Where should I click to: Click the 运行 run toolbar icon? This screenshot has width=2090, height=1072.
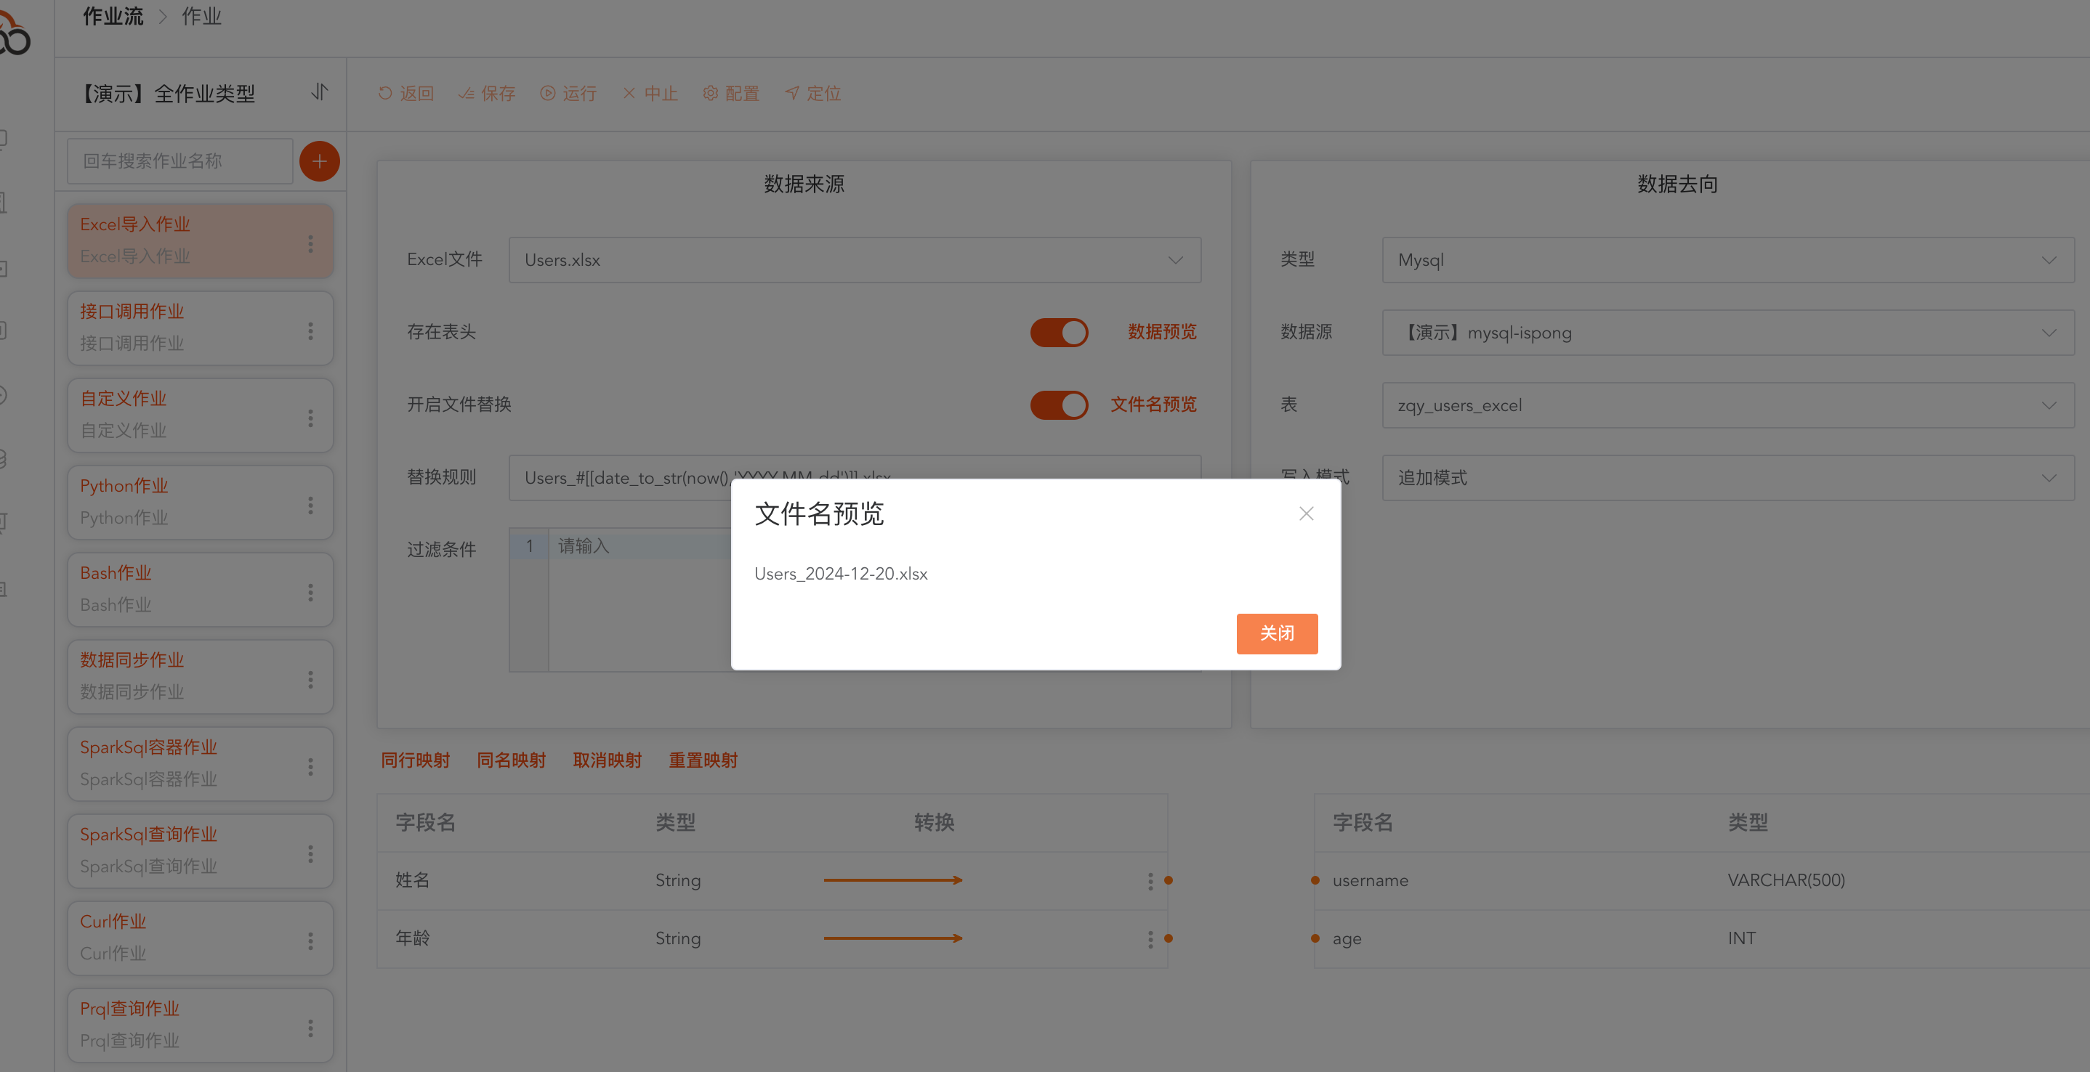click(x=548, y=93)
